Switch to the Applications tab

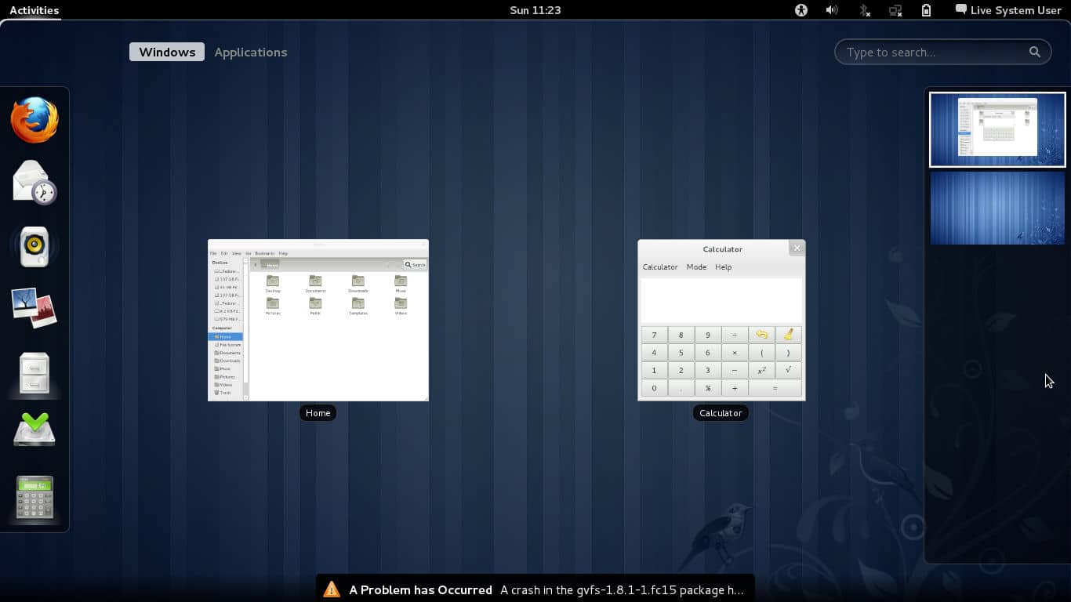click(x=251, y=53)
